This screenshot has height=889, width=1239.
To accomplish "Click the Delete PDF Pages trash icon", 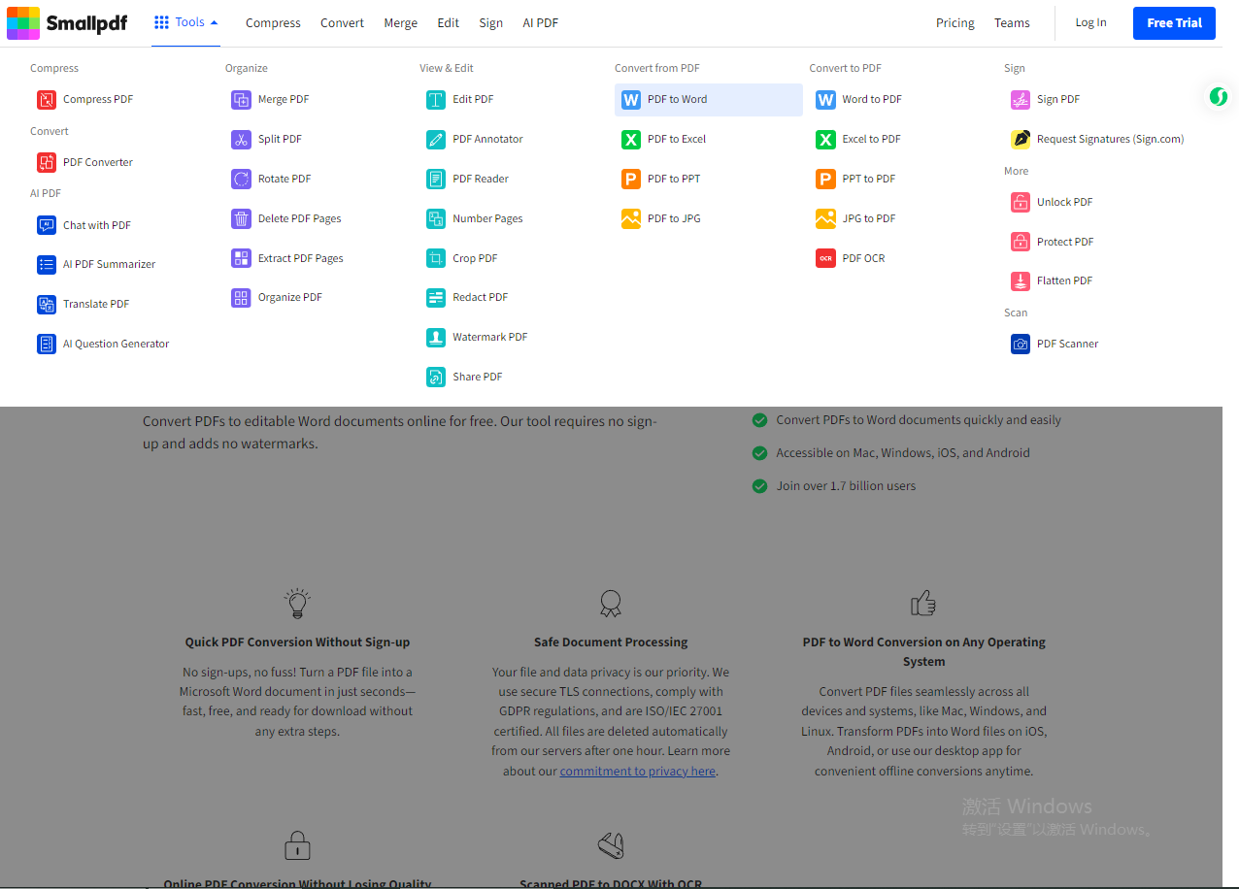I will 241,218.
